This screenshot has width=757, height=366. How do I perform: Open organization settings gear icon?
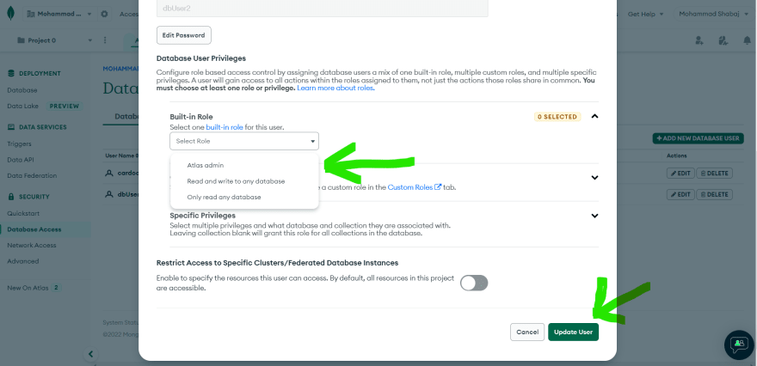pyautogui.click(x=104, y=14)
